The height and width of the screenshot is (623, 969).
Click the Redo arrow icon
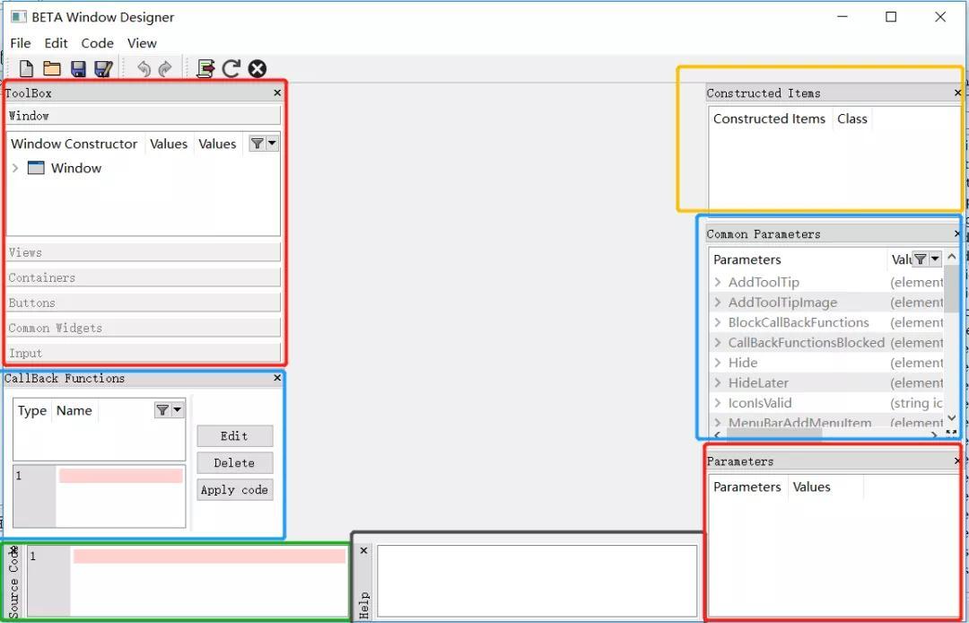165,68
